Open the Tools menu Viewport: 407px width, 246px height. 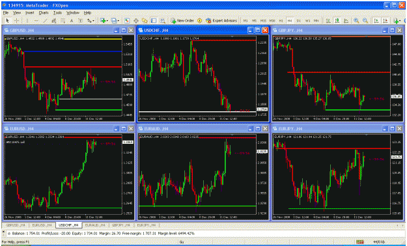[x=57, y=12]
